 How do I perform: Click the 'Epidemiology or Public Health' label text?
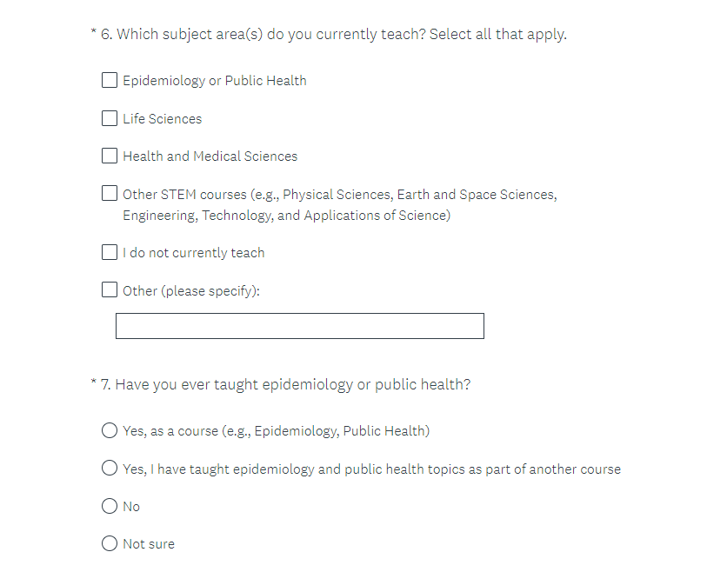214,81
